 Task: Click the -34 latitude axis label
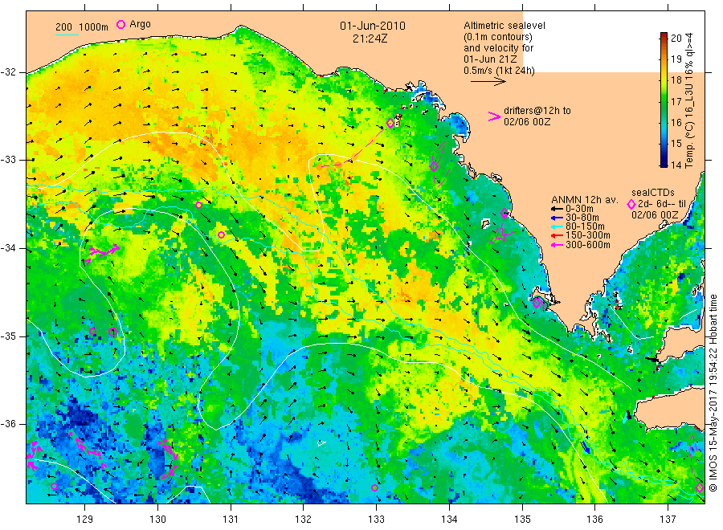8,248
